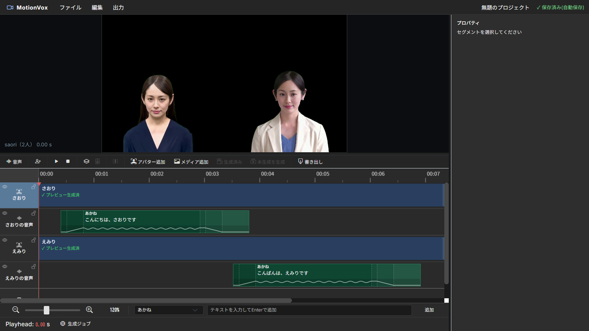
Task: Lock the さおり avatar track
Action: 33,187
